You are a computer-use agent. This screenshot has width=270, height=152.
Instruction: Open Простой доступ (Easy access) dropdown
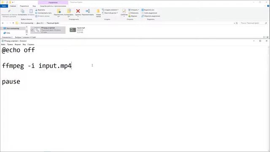pyautogui.click(x=110, y=13)
